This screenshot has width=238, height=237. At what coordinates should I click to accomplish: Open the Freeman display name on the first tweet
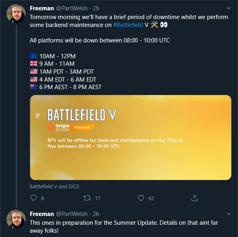[42, 8]
